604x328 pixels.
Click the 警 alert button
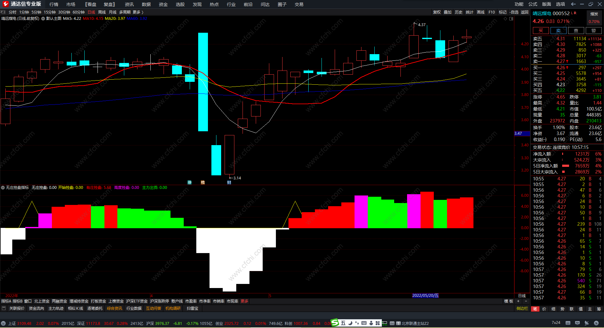pyautogui.click(x=594, y=31)
